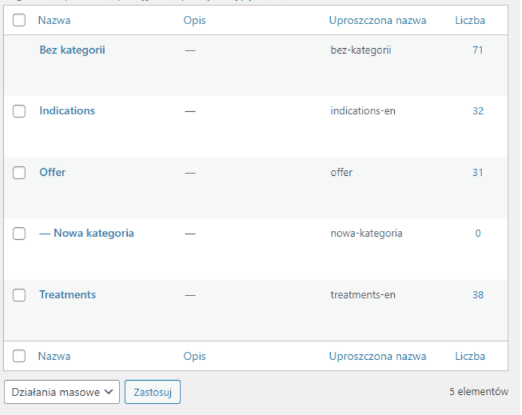Edit the Nowa kategoria subcategory
This screenshot has height=415, width=522.
pos(93,233)
